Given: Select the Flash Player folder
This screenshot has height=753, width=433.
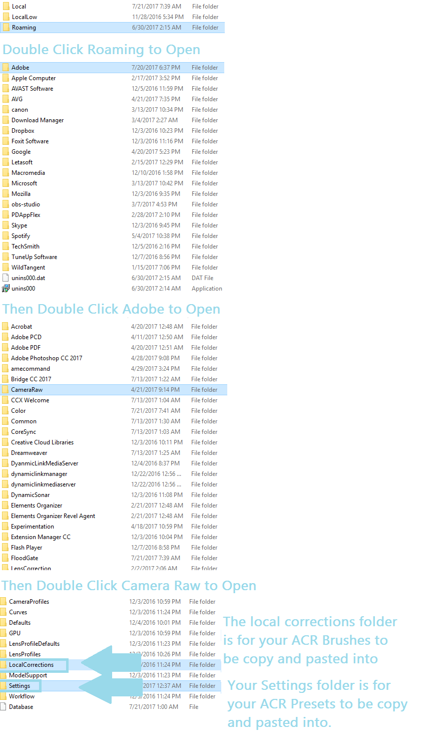Looking at the screenshot, I should point(27,548).
